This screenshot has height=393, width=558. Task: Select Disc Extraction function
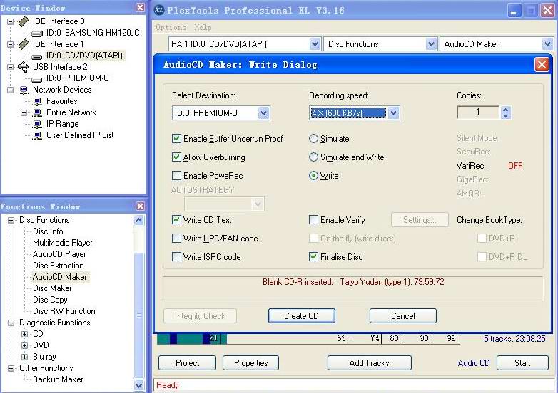[59, 265]
